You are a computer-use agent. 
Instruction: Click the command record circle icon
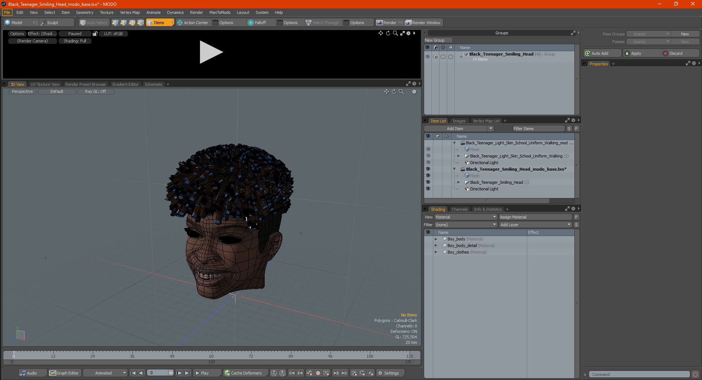tap(695, 375)
